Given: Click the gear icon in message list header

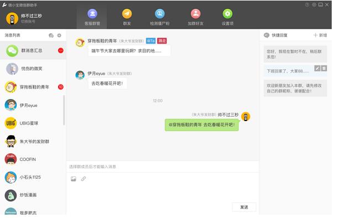Looking at the screenshot, I should coord(59,35).
